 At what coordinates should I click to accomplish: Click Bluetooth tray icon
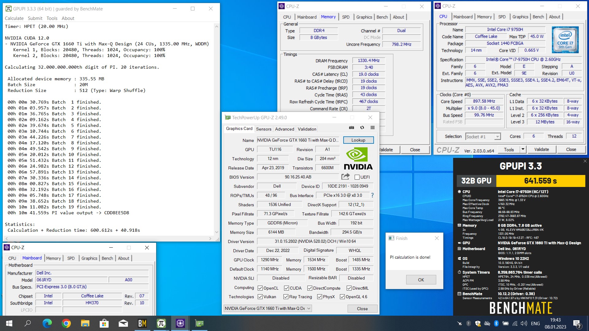click(496, 323)
